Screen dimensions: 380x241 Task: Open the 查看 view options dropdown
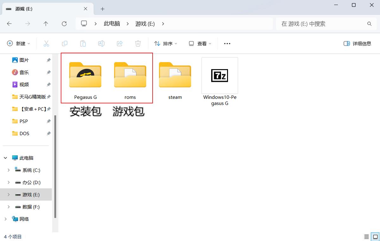(199, 43)
